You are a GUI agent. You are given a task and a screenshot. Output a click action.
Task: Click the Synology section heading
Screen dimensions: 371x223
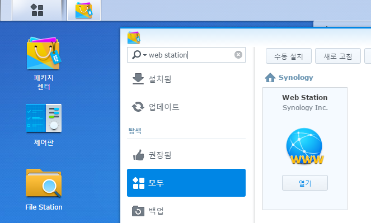[296, 77]
